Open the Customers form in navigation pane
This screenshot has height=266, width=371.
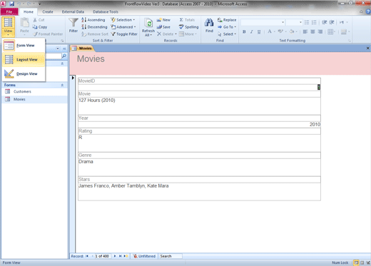tap(34, 91)
